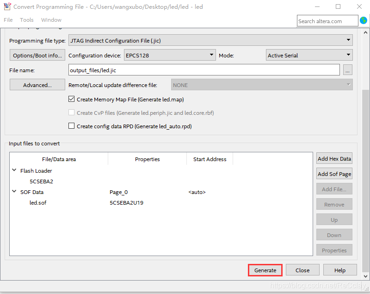Click the Up button
Viewport: 370px width, 294px height.
pos(334,219)
